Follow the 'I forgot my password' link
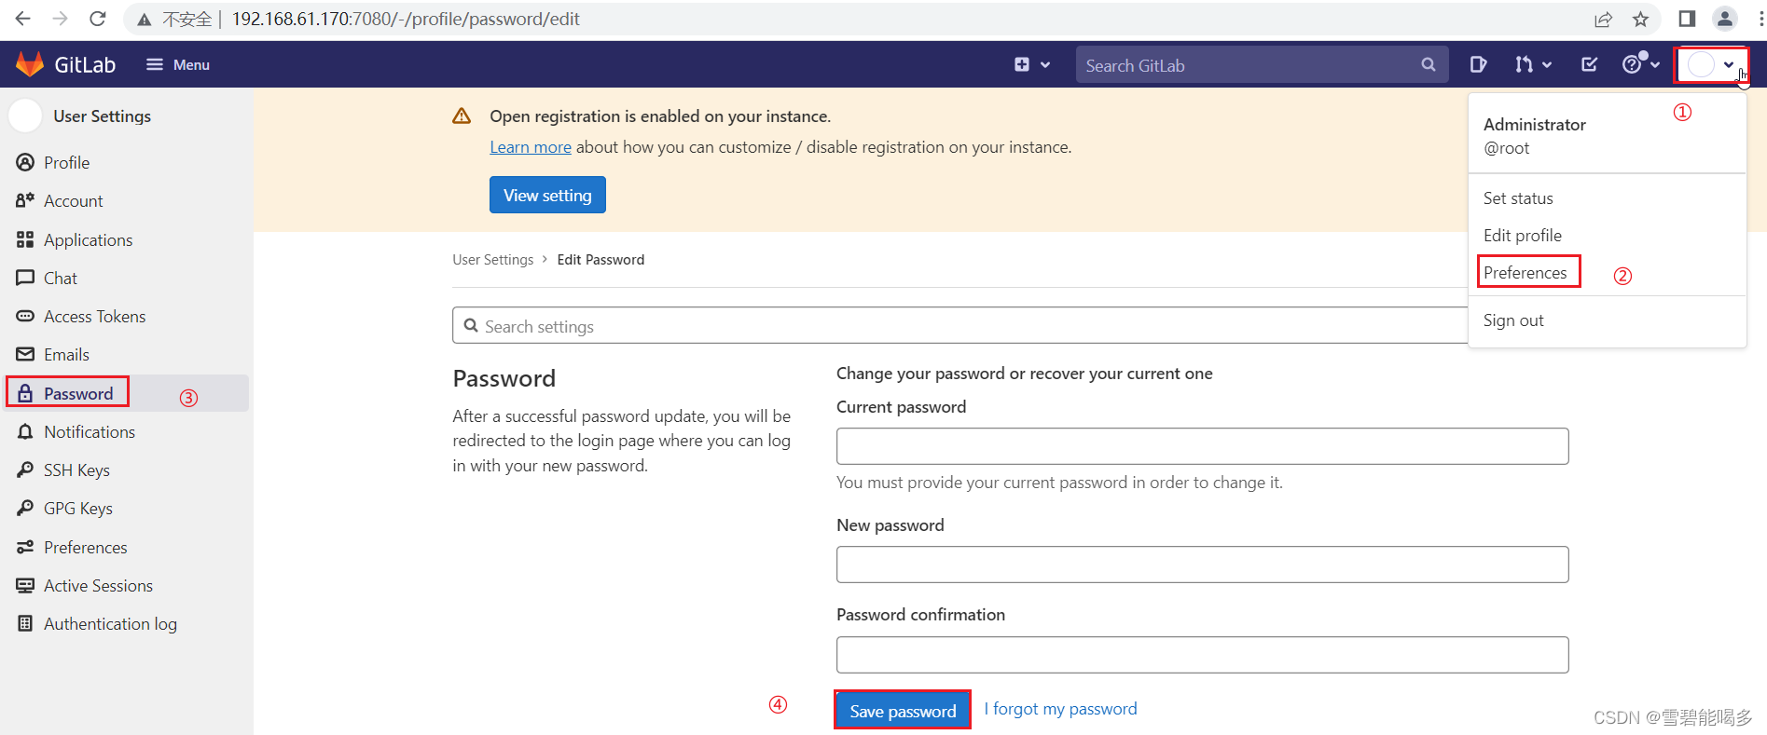Screen dimensions: 1767x735 (x=1060, y=709)
